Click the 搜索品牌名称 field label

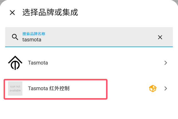tap(34, 34)
